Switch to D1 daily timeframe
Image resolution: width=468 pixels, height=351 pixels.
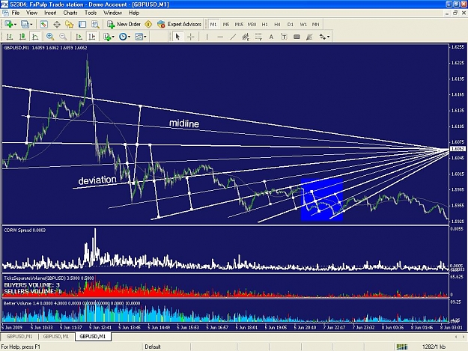coord(290,25)
